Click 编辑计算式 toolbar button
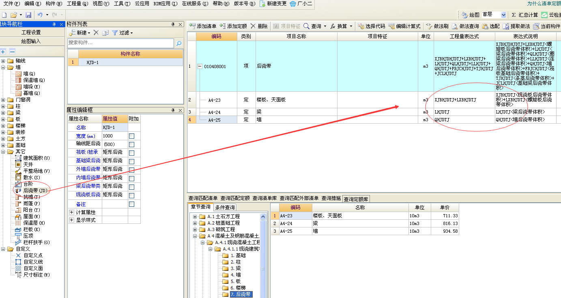 point(404,26)
